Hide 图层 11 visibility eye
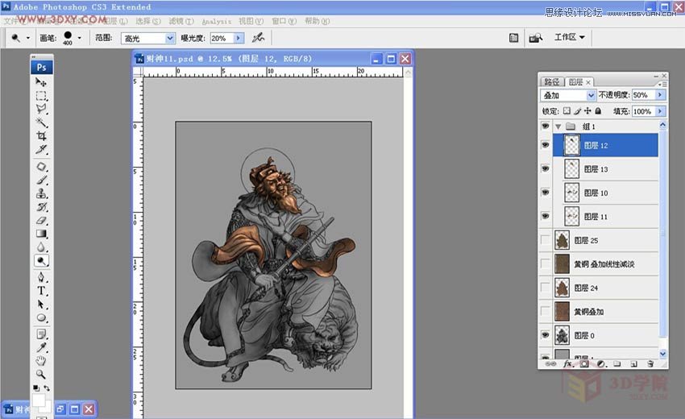The height and width of the screenshot is (419, 685). (x=546, y=216)
